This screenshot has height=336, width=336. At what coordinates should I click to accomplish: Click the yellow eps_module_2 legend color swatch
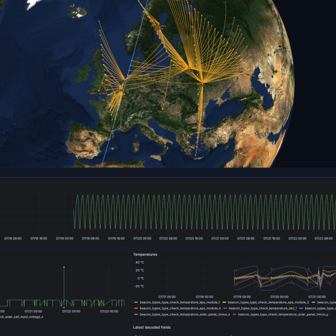(224, 302)
